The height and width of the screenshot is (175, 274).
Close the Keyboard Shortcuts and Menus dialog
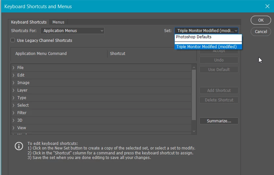click(x=267, y=7)
